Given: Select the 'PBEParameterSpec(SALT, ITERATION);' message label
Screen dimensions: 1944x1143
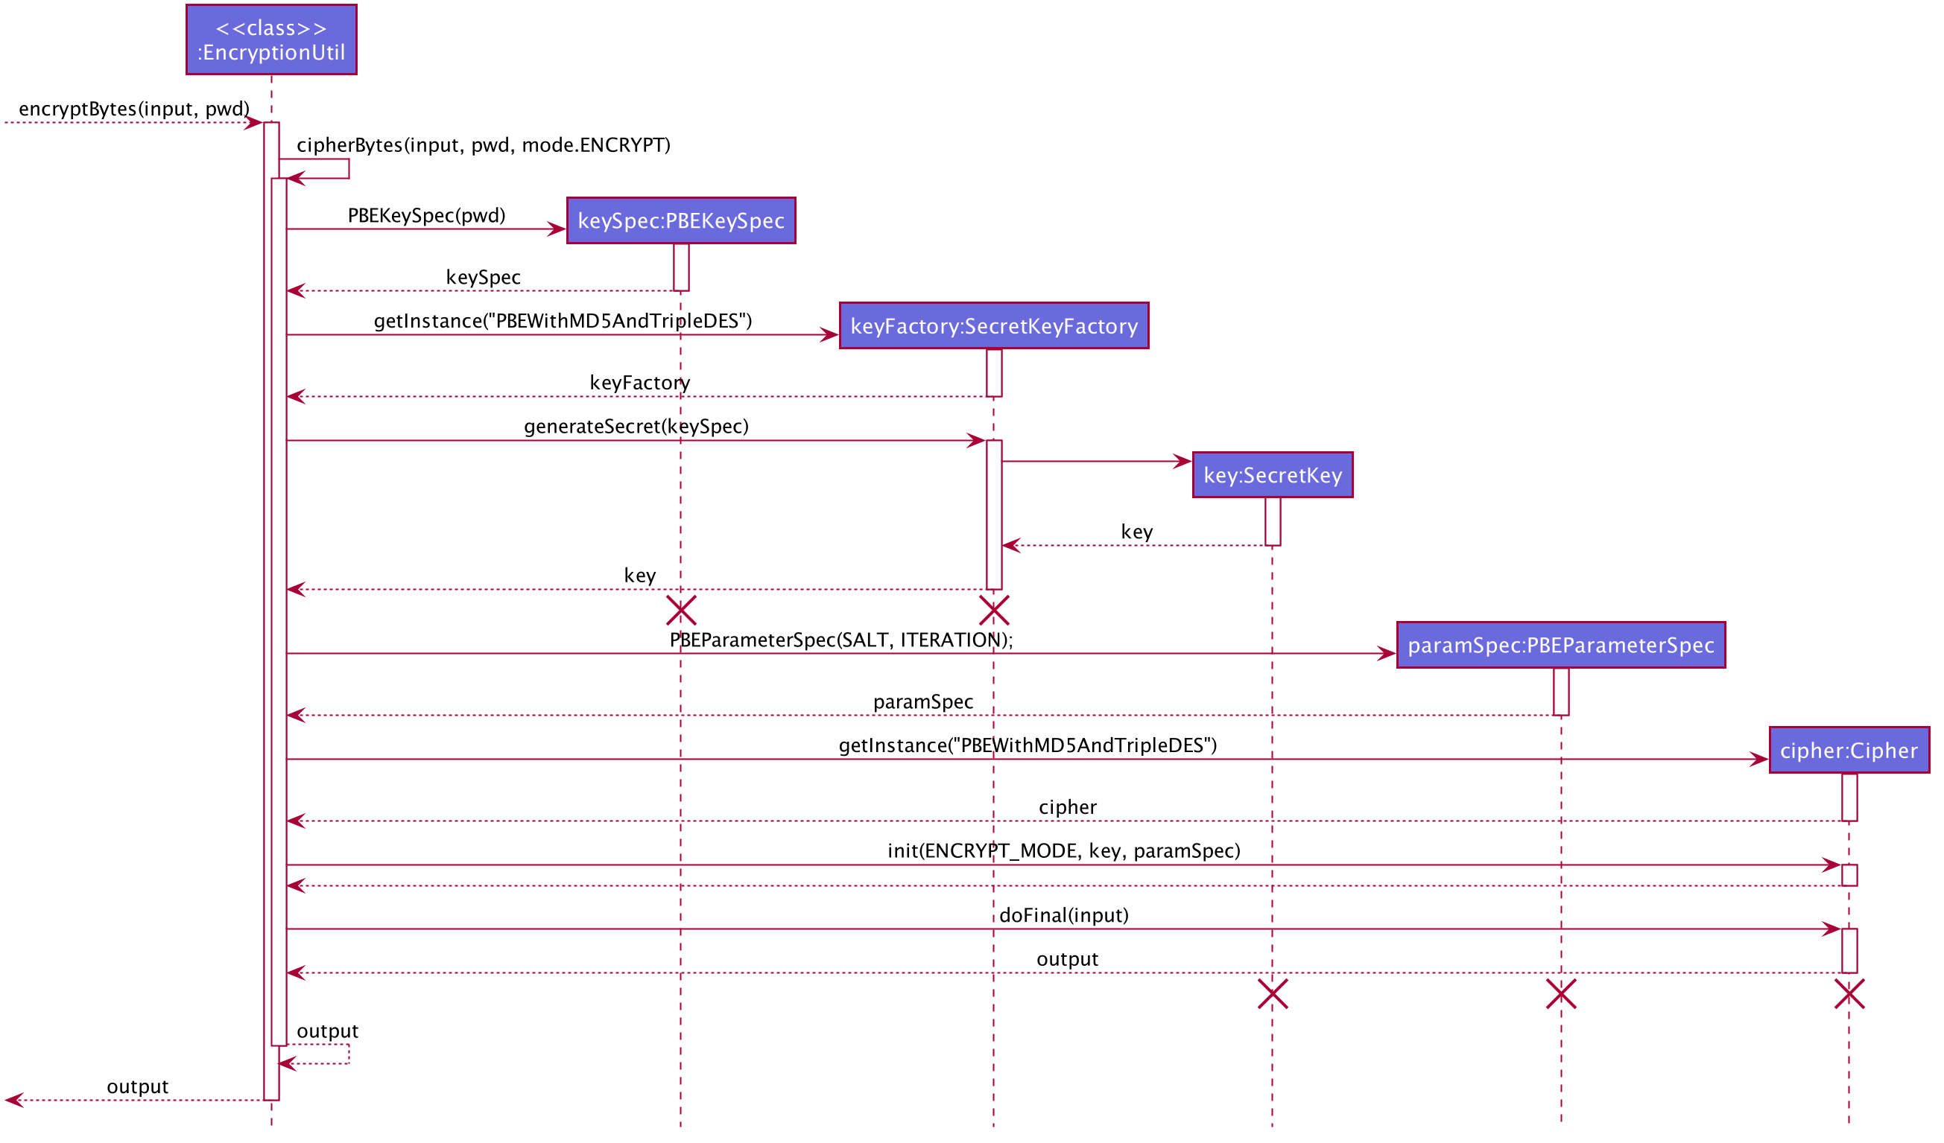Looking at the screenshot, I should pyautogui.click(x=843, y=641).
